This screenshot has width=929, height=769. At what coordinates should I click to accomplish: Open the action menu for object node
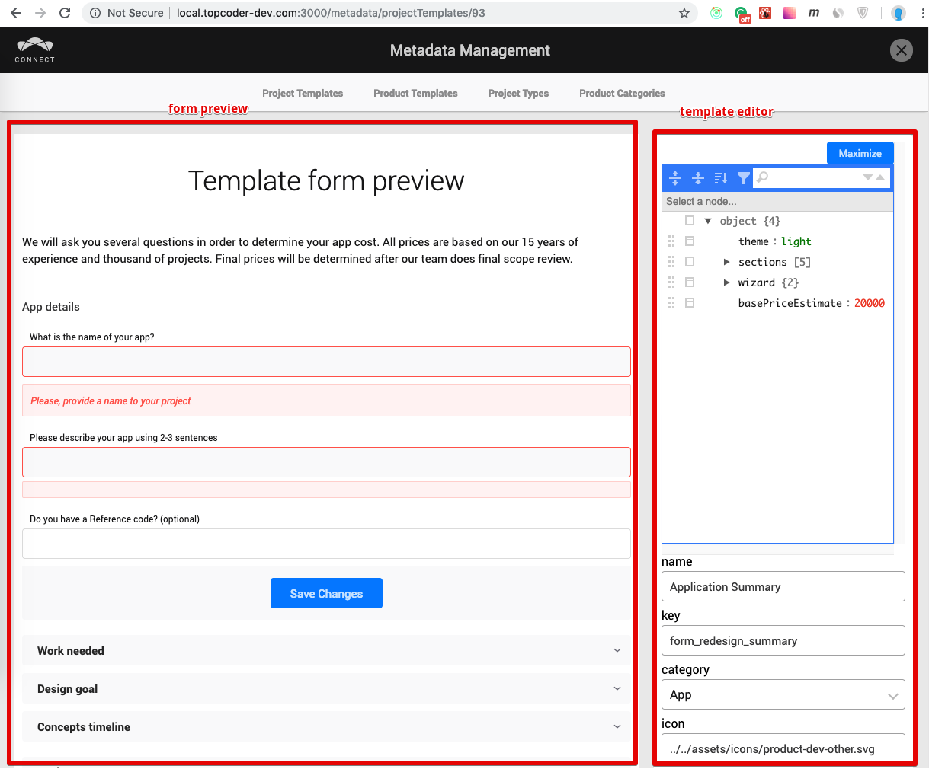coord(690,221)
